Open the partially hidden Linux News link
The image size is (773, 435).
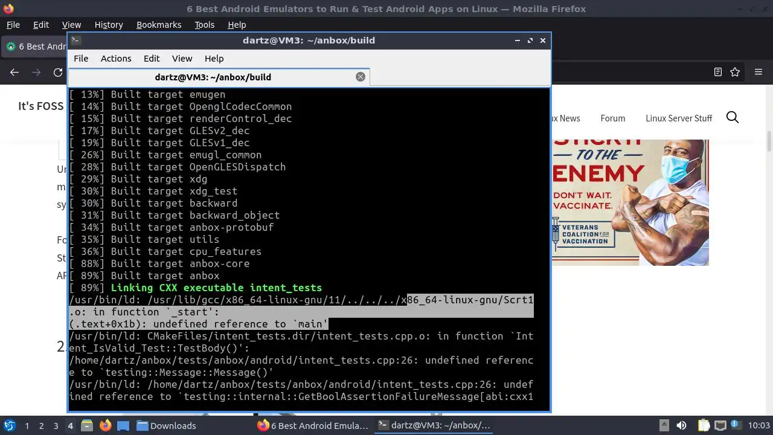pos(566,118)
